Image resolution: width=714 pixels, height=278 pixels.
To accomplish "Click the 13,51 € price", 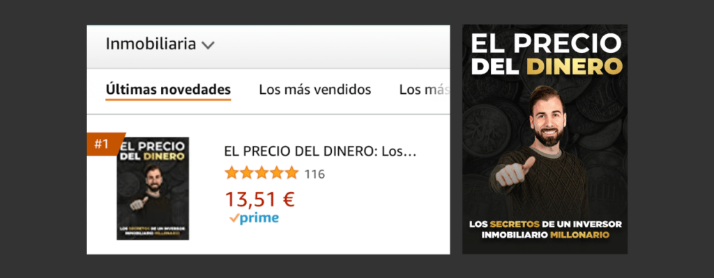I will coord(260,199).
